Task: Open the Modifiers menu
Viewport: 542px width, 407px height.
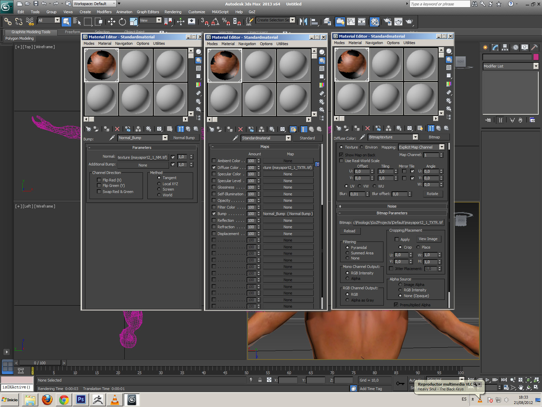Action: click(x=104, y=12)
